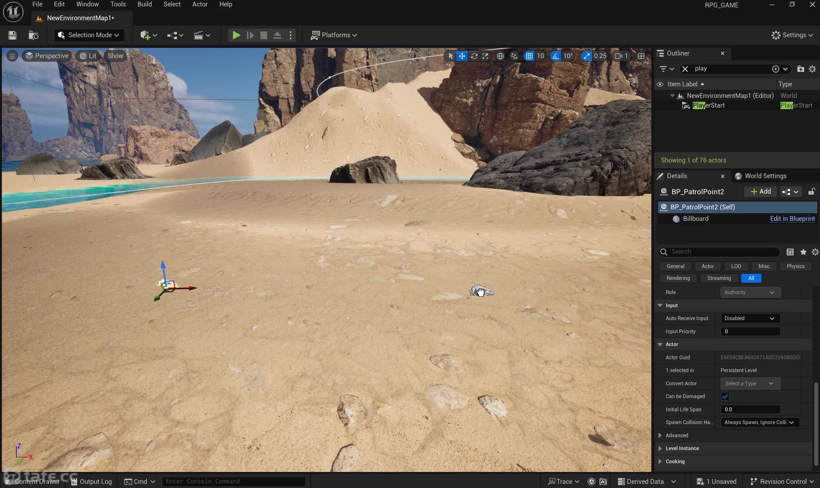The height and width of the screenshot is (488, 820).
Task: Toggle grid snapping in the viewport
Action: point(529,56)
